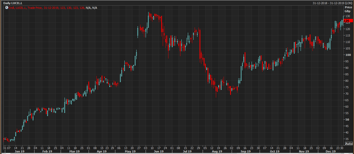Click the bold 50 price axis label
The height and width of the screenshot is (154, 354).
(x=347, y=120)
